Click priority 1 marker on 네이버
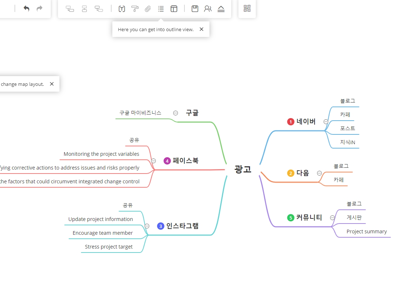Screen dimensions: 412x292 [291, 122]
